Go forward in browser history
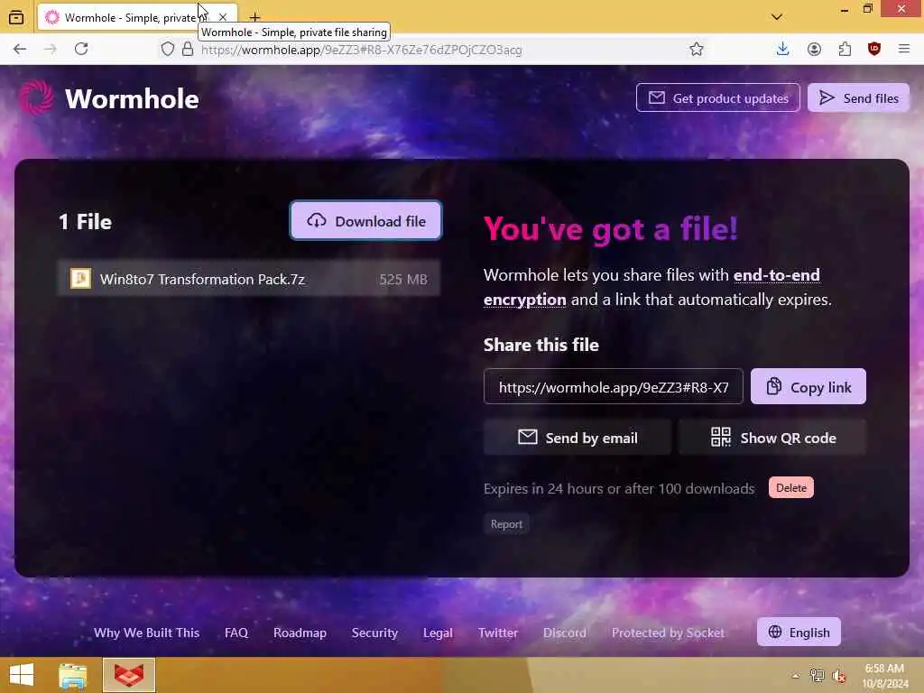This screenshot has width=924, height=693. coord(51,49)
